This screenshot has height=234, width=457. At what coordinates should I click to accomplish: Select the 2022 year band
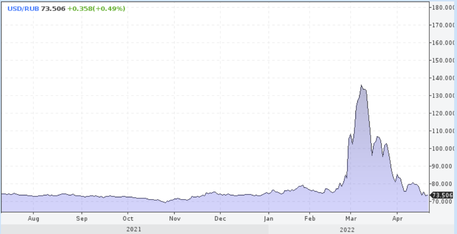(x=348, y=229)
